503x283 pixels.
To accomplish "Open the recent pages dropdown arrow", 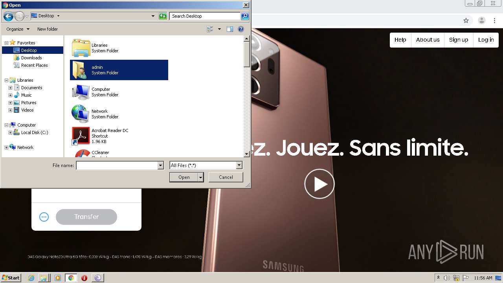I will [27, 16].
